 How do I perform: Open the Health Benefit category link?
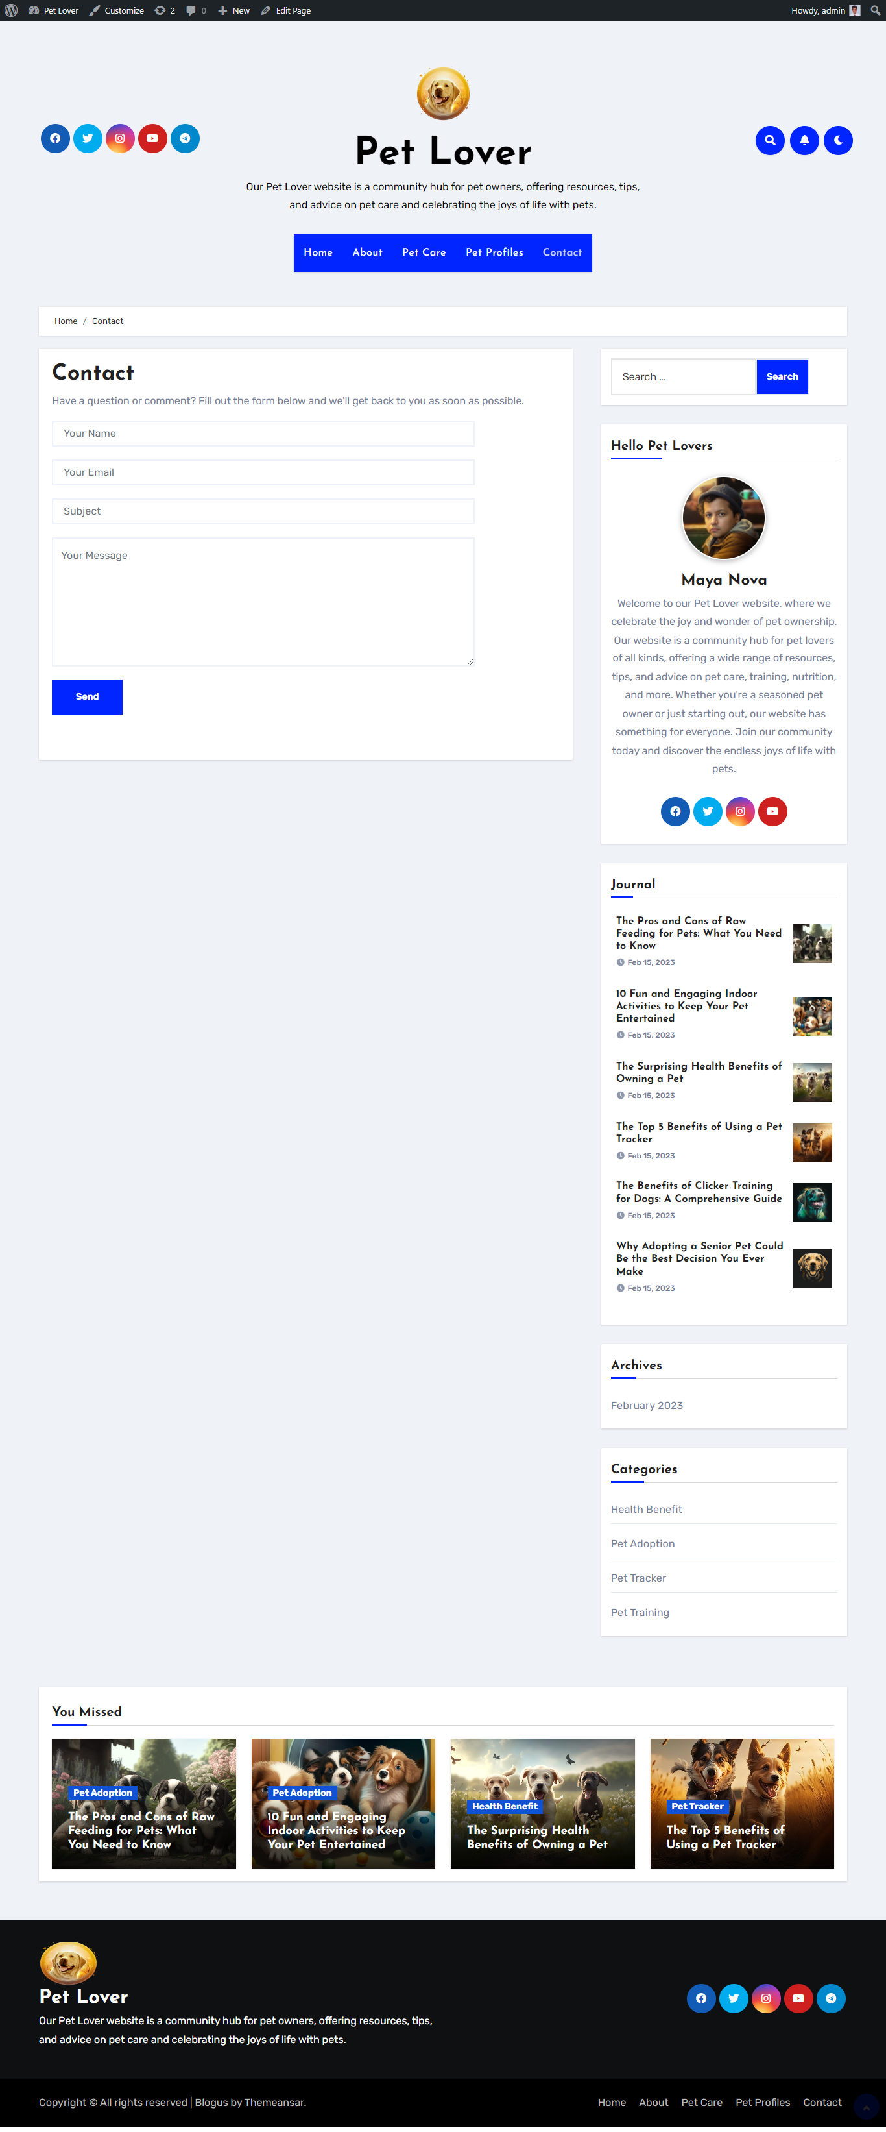(x=646, y=1509)
